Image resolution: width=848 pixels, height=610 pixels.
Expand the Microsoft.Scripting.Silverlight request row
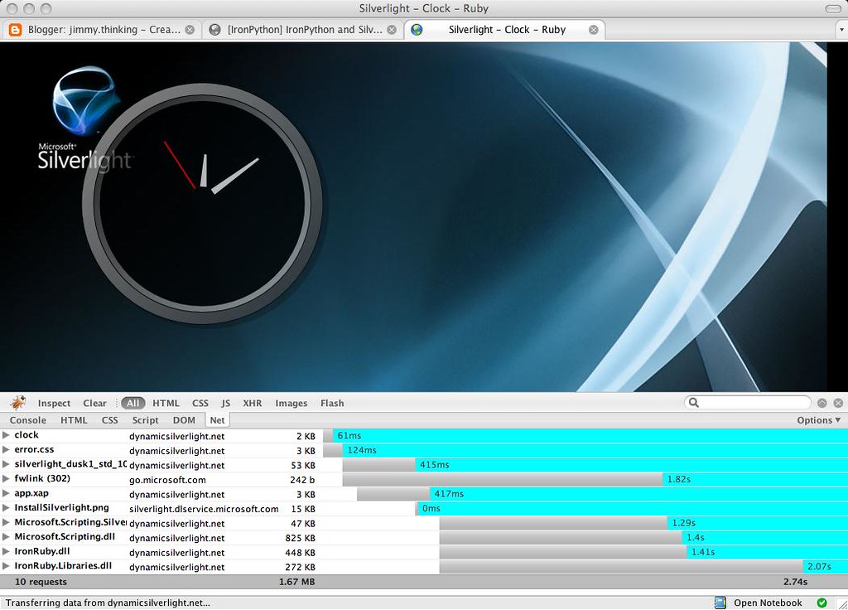pyautogui.click(x=6, y=523)
